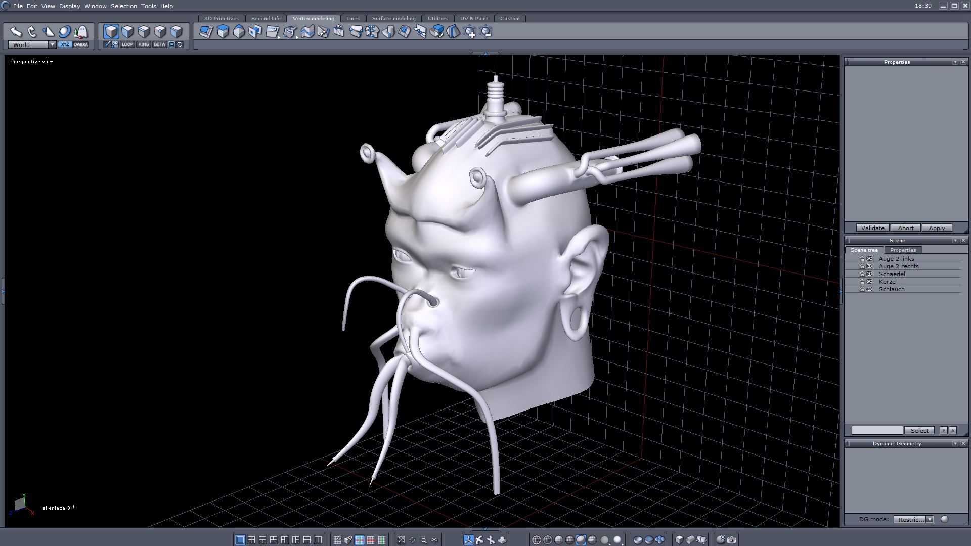The width and height of the screenshot is (971, 546).
Task: Switch to the Surface modeling tab
Action: (393, 18)
